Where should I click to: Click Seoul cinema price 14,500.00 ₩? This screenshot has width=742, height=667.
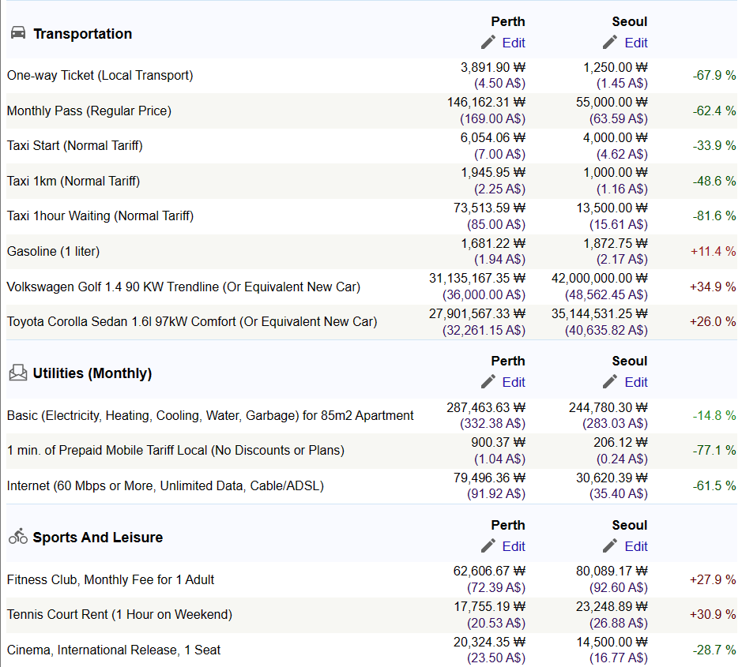point(612,642)
